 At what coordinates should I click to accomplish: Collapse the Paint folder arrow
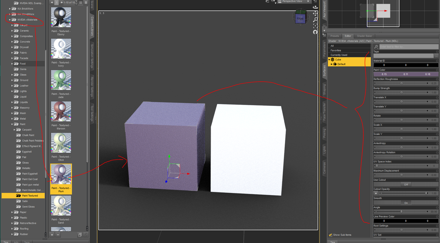[x=12, y=124]
